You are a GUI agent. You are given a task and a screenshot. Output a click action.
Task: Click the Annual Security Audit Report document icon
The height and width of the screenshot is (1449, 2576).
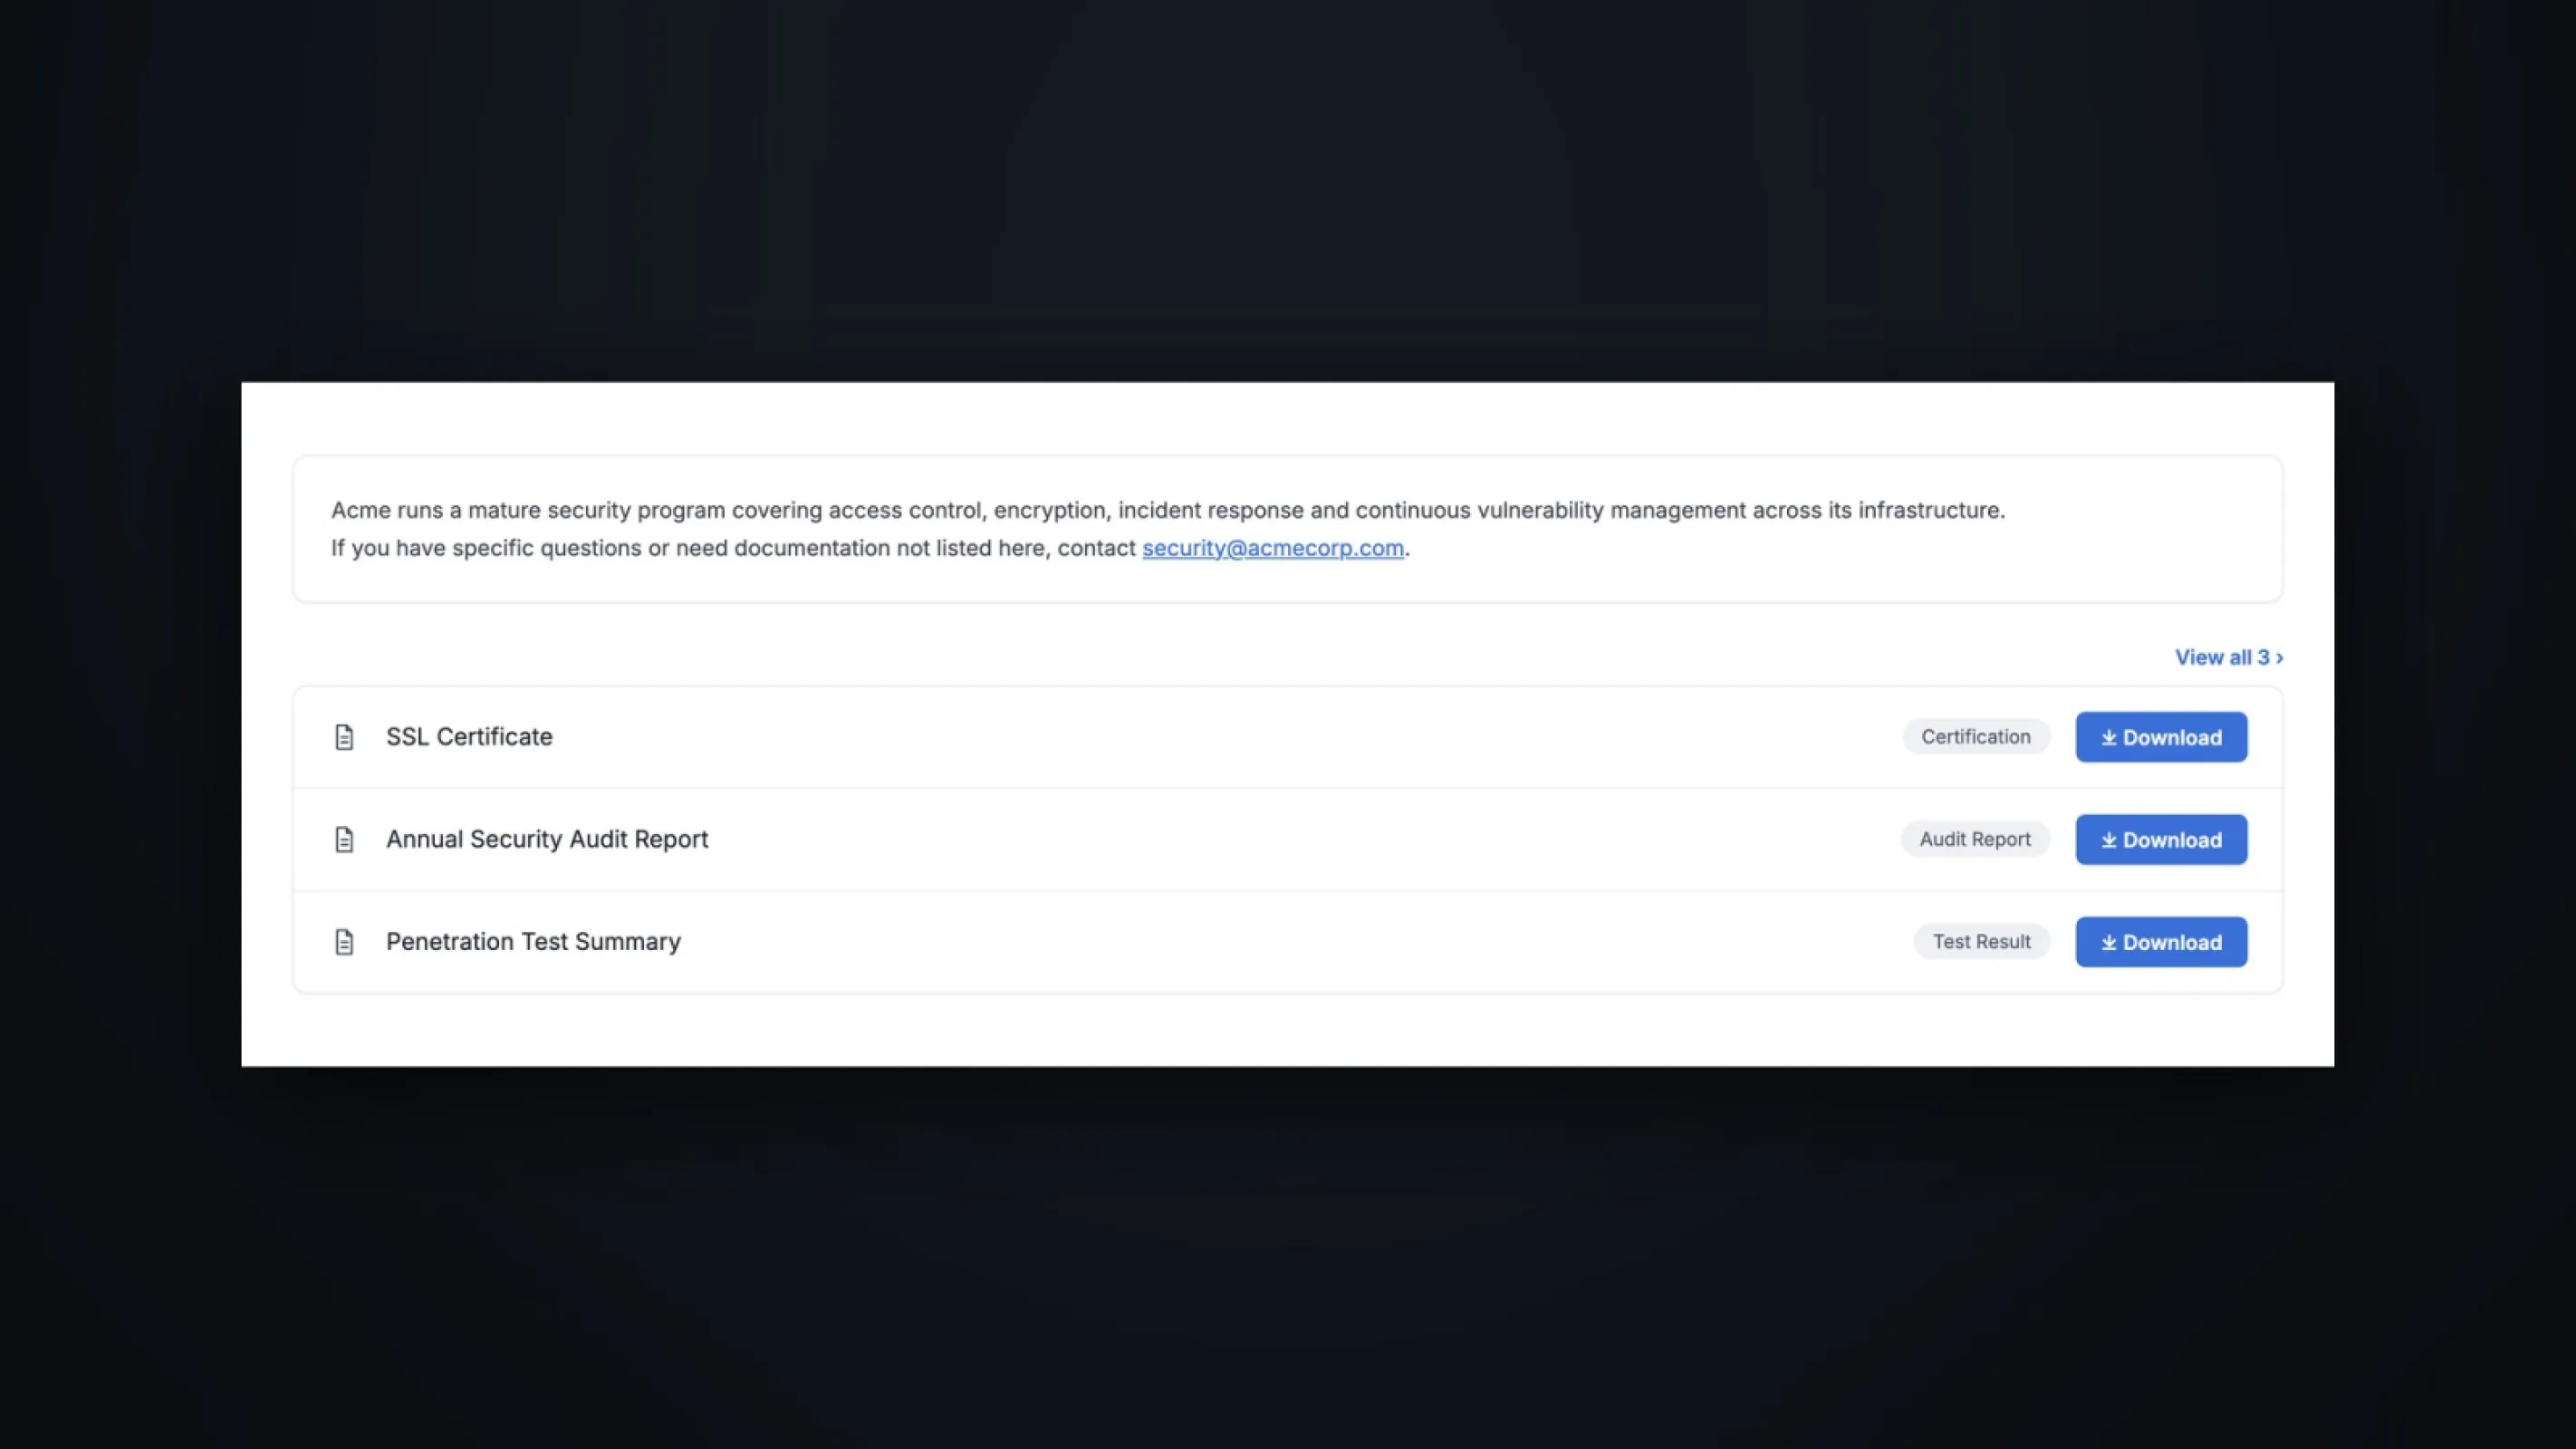coord(344,839)
